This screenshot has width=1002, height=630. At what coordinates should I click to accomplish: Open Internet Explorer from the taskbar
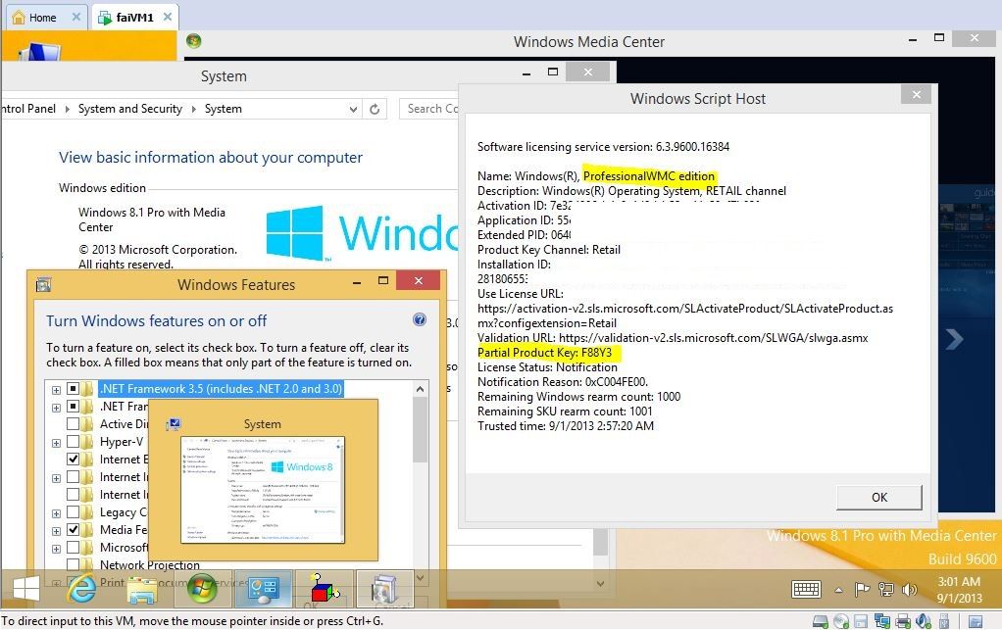(82, 589)
